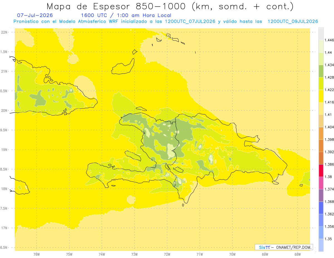The image size is (334, 258).
Task: Pick the pale lime swatch between 1.434 and 1.44
Action: click(321, 59)
